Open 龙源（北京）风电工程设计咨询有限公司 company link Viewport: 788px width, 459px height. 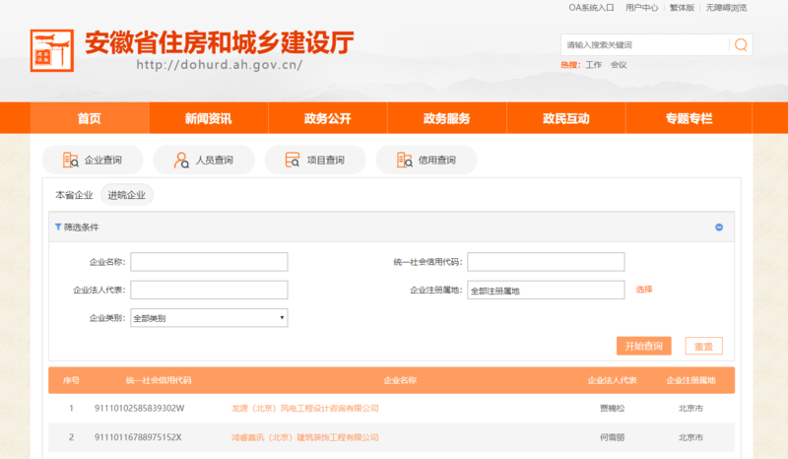[x=305, y=408]
